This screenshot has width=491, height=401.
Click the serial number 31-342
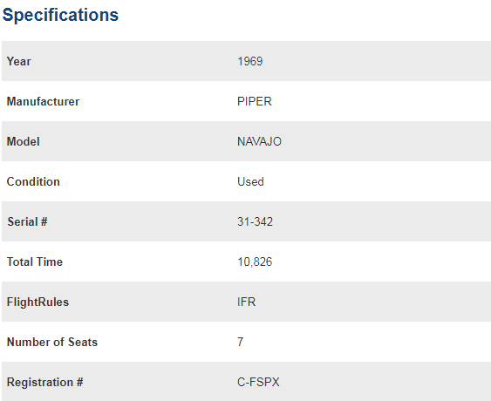click(x=255, y=221)
